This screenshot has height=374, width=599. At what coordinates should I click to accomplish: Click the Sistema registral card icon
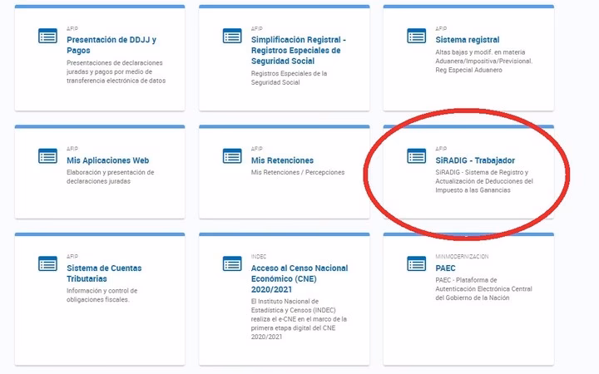coord(416,36)
